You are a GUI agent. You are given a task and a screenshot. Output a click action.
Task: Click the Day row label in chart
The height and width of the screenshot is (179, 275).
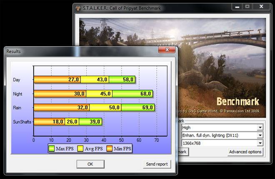click(17, 80)
